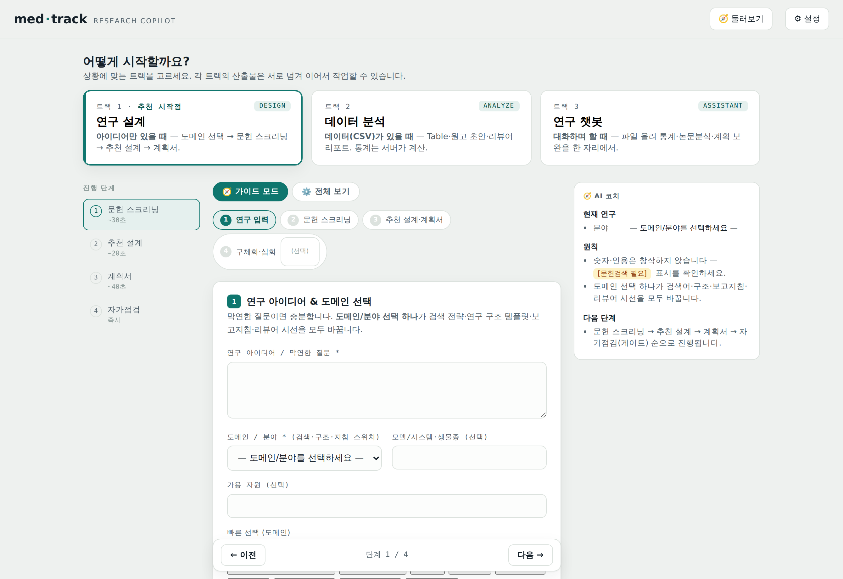Click the number 4 badge in 구체화·심화
843x579 pixels.
coord(226,251)
